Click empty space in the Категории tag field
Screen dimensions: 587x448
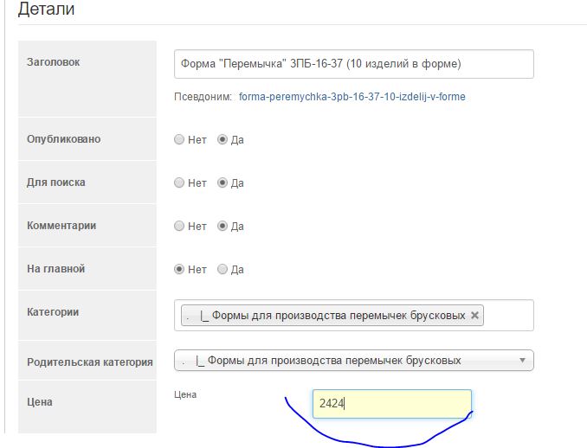[x=509, y=316]
